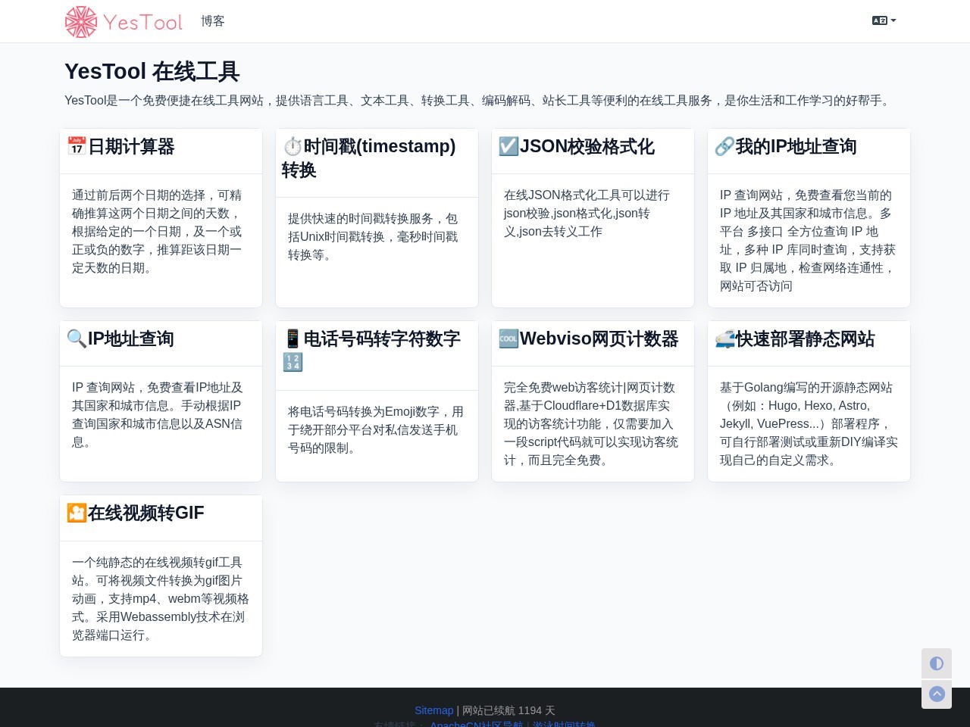970x727 pixels.
Task: Open the 博客 navigation link
Action: (x=213, y=21)
